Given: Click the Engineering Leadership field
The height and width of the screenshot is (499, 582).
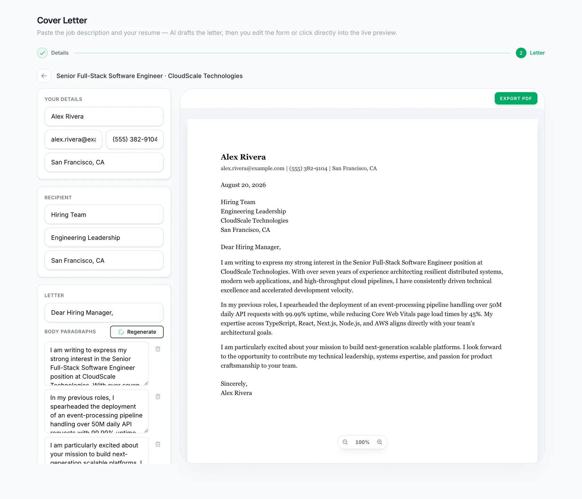Looking at the screenshot, I should (x=104, y=238).
